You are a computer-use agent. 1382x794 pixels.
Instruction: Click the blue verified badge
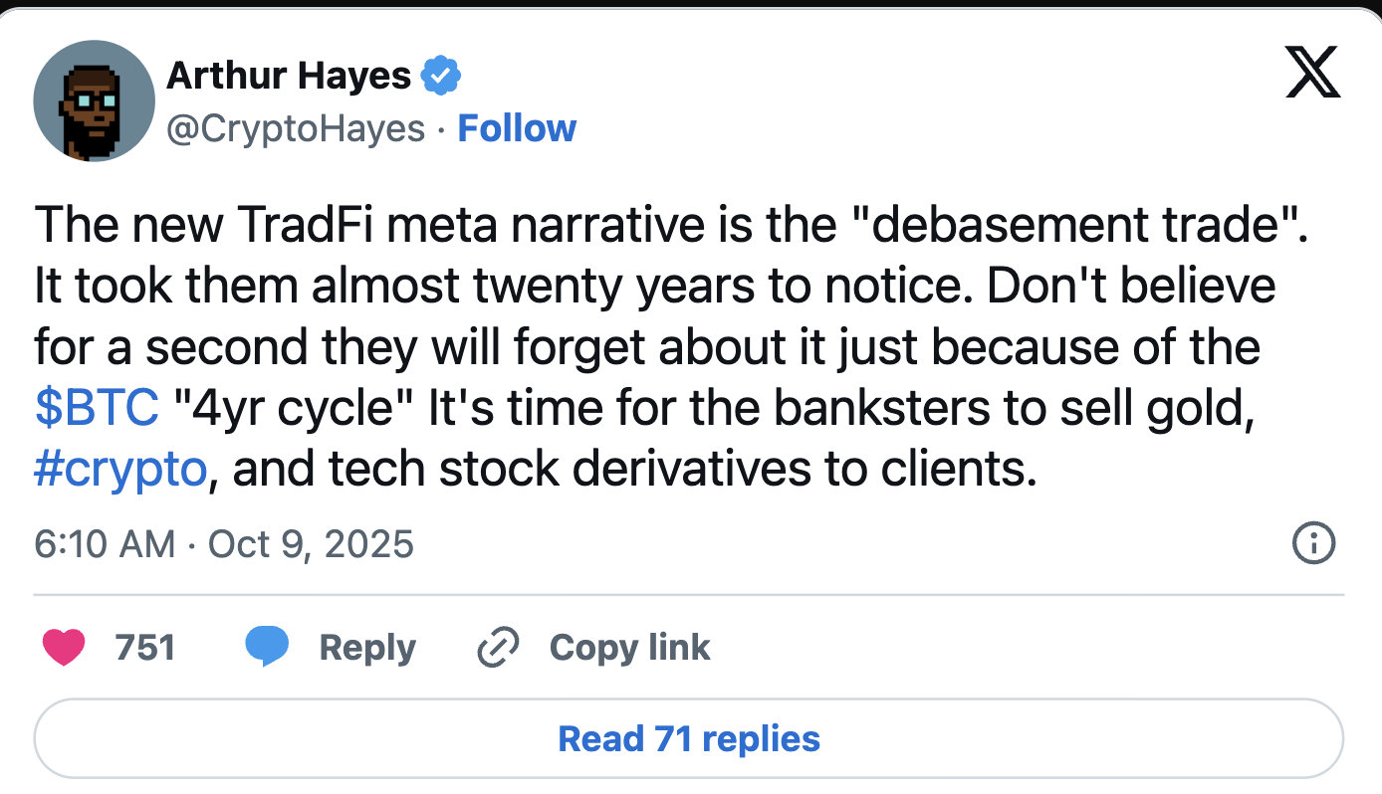click(x=441, y=76)
